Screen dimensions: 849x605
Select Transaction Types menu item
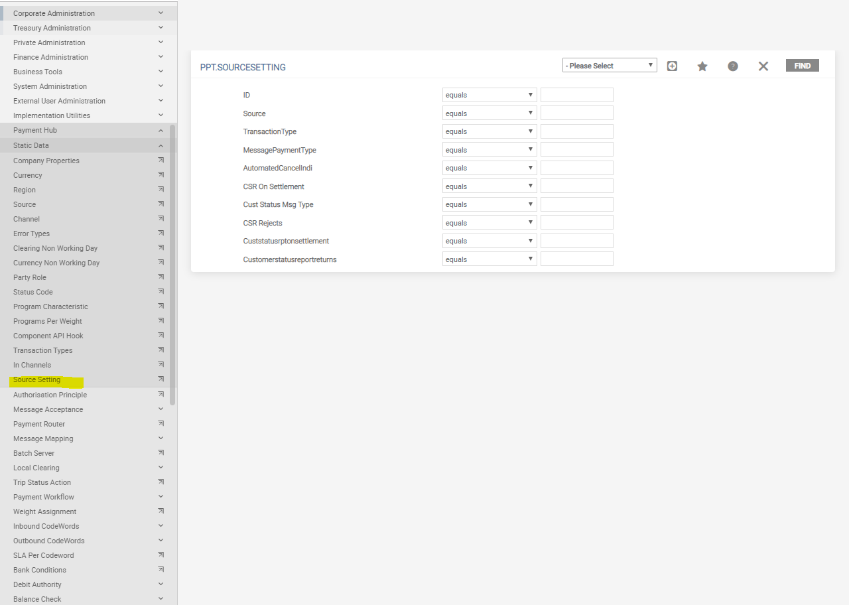tap(43, 350)
